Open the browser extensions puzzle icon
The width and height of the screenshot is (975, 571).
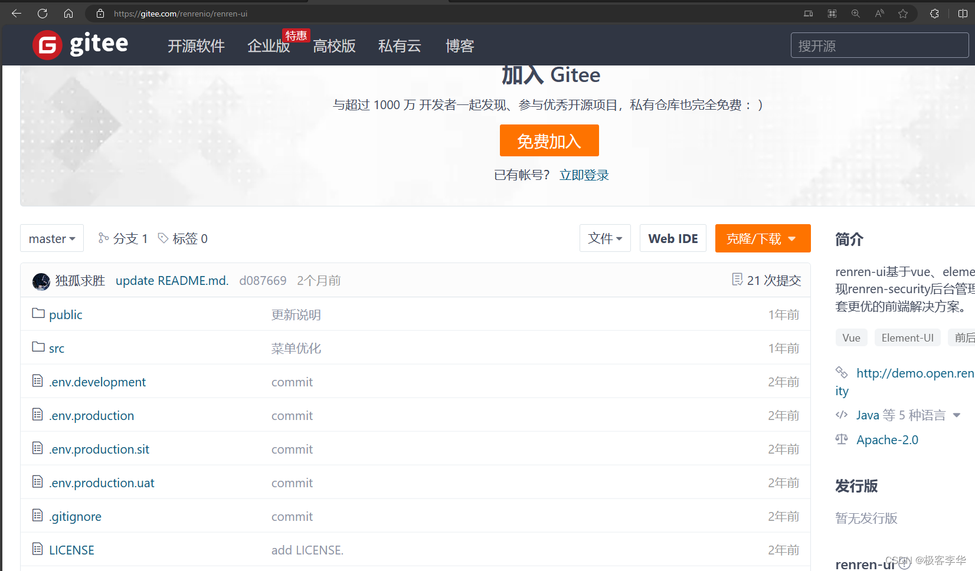[x=934, y=14]
